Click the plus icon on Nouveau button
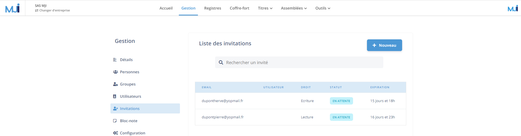Viewport: 521px width, 136px height. pos(374,45)
